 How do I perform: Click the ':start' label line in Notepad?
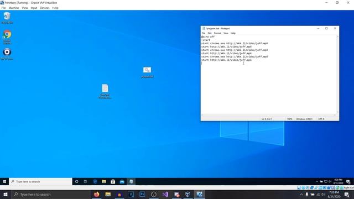[206, 40]
